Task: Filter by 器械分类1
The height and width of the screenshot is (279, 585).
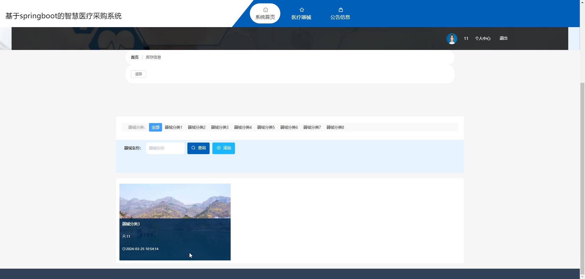Action: (173, 127)
